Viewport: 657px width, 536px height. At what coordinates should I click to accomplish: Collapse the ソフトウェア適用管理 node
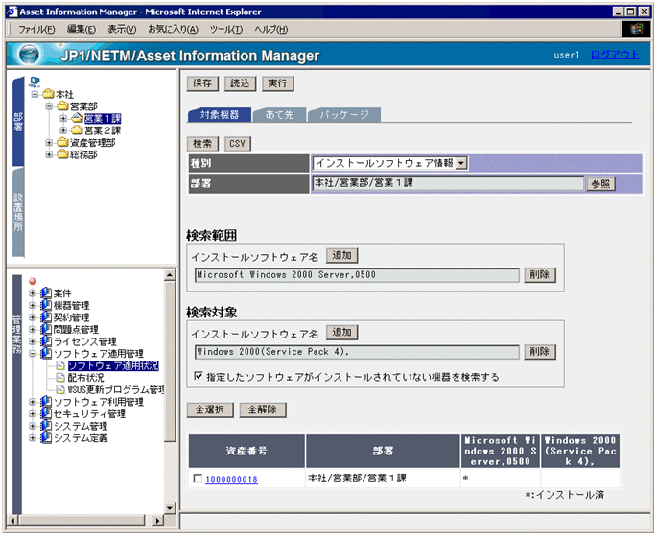pyautogui.click(x=33, y=354)
